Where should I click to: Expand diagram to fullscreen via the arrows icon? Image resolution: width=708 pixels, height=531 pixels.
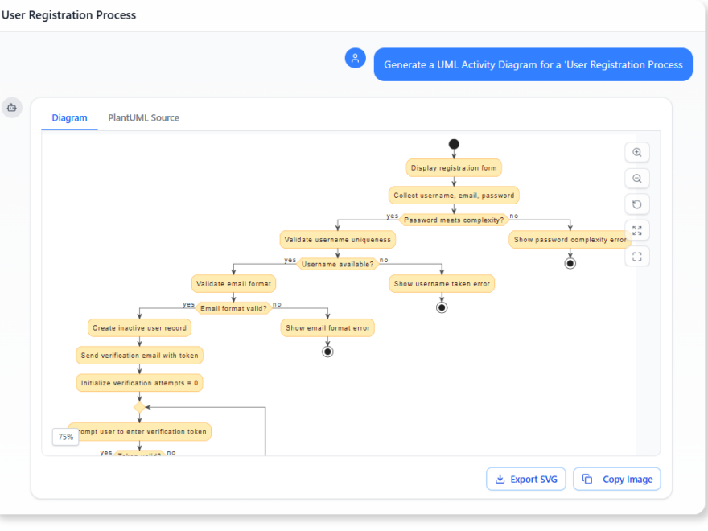(636, 230)
